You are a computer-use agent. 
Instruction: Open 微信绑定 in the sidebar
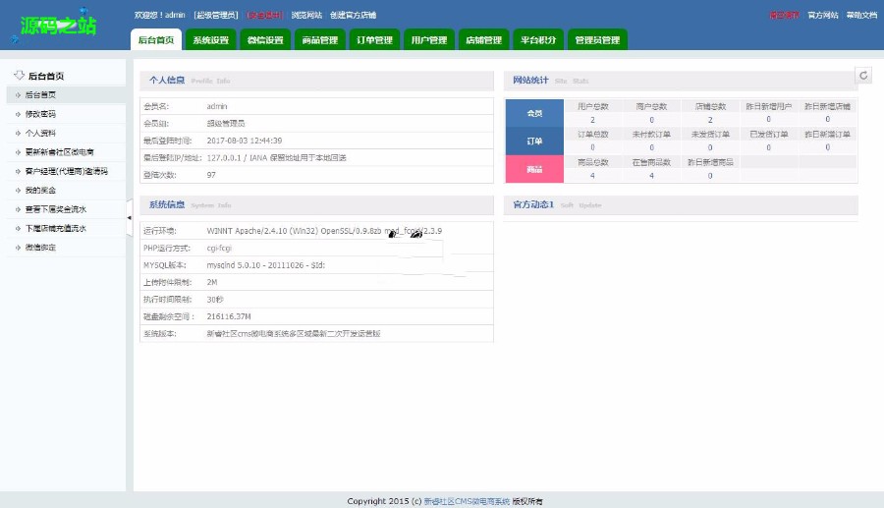click(40, 248)
